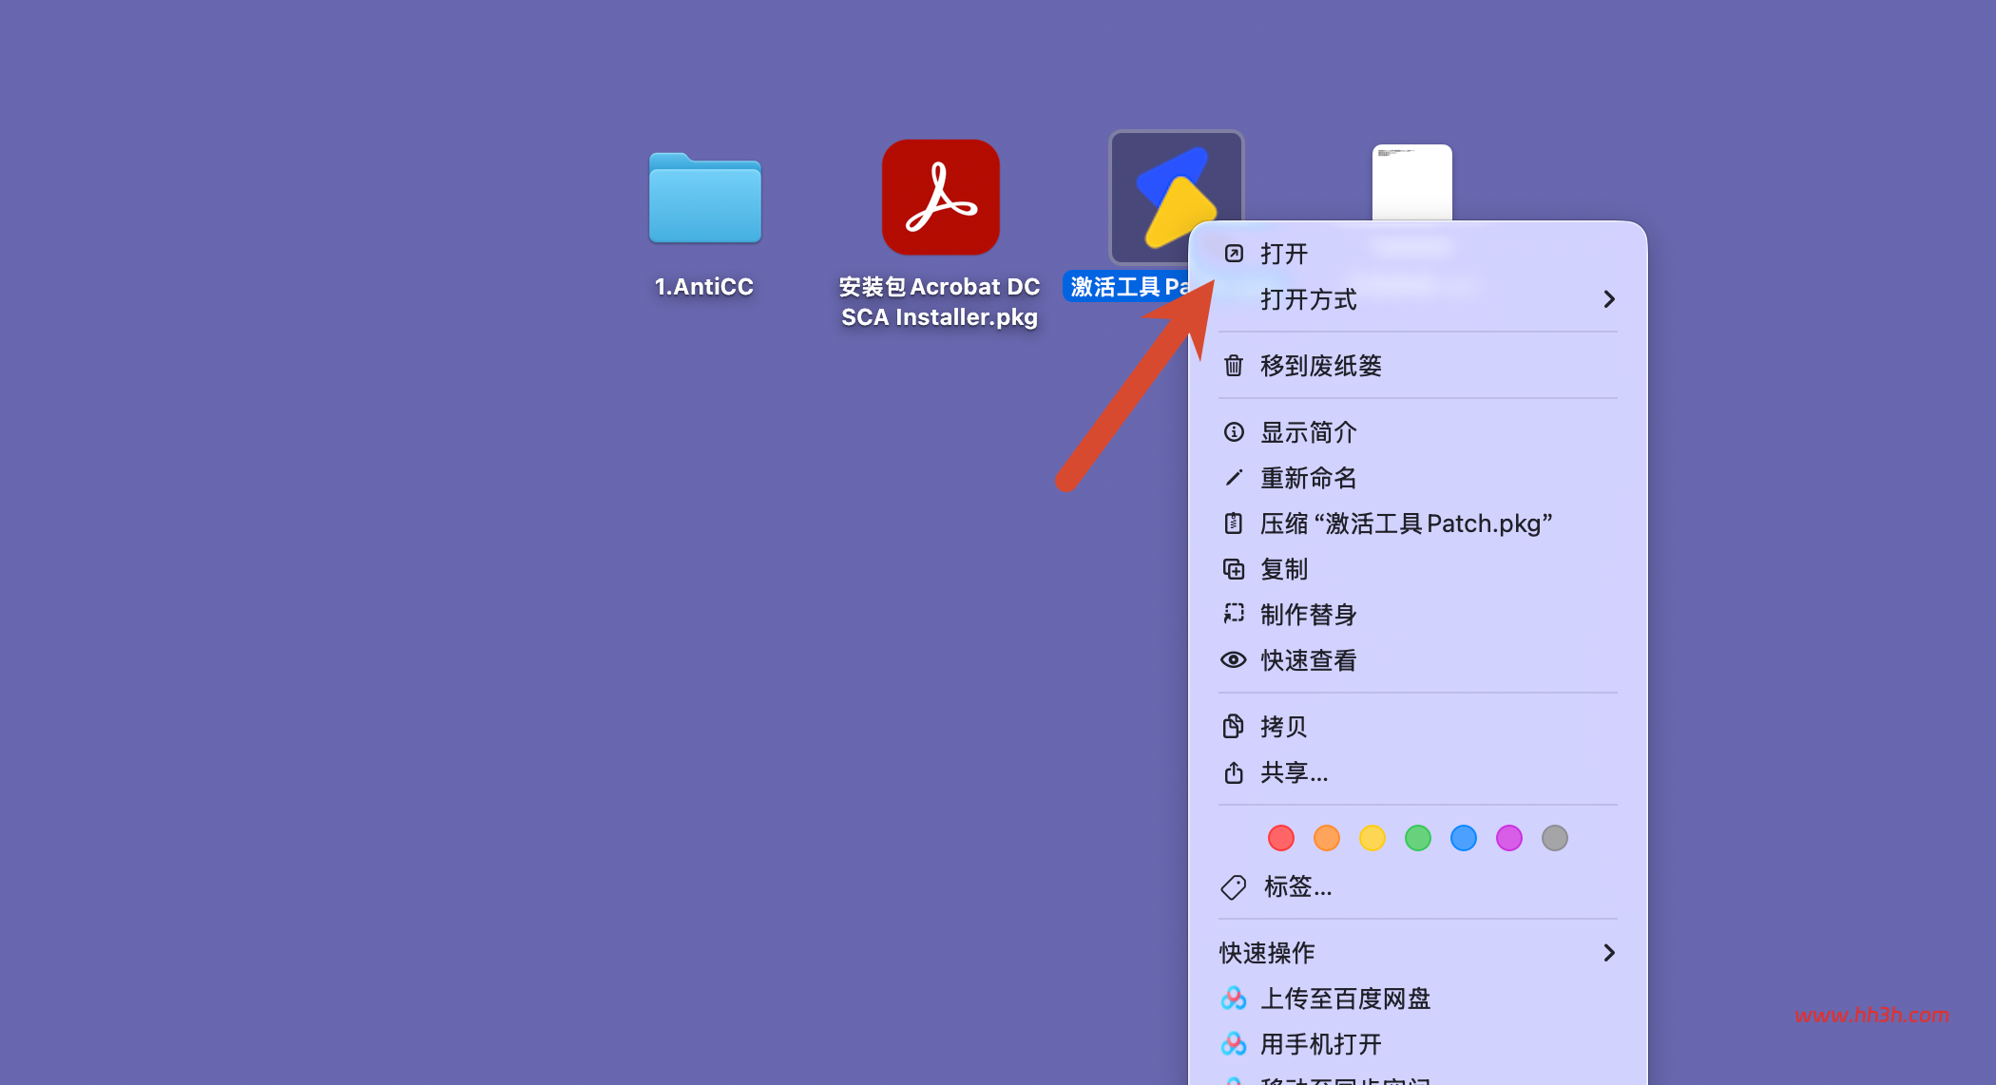This screenshot has height=1085, width=1996.
Task: Click the highlighted 激活工具 file name label
Action: click(x=1128, y=287)
